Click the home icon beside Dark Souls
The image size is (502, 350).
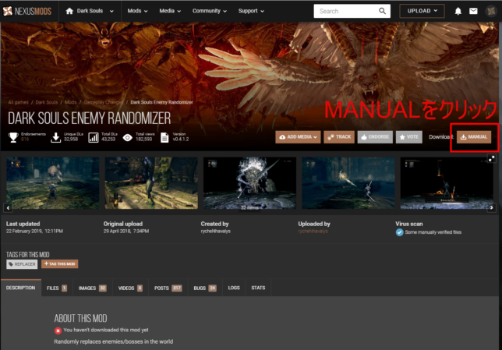[69, 11]
